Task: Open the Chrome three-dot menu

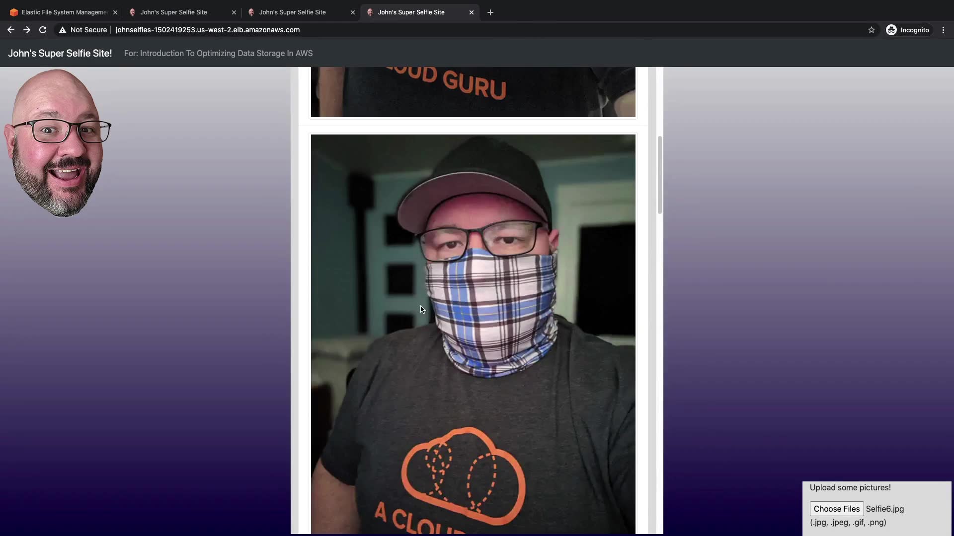Action: click(x=943, y=30)
